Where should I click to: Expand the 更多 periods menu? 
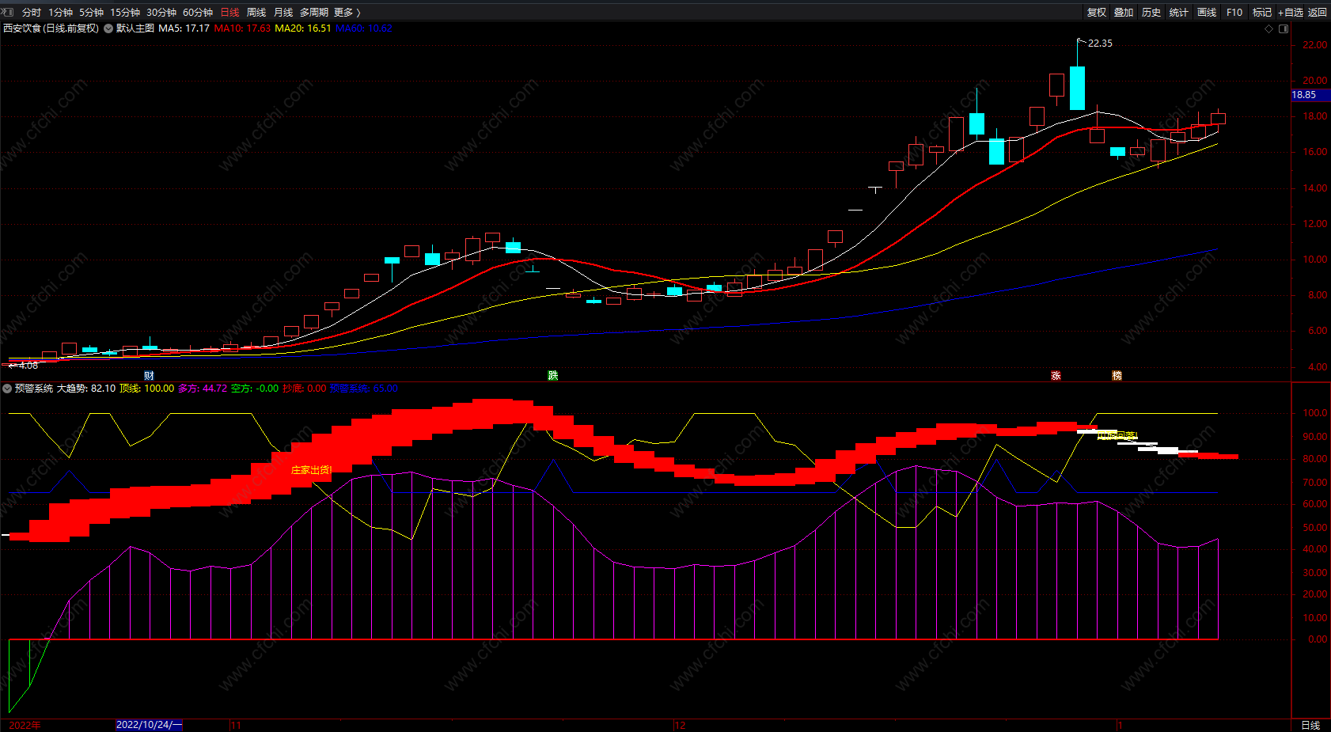(347, 12)
